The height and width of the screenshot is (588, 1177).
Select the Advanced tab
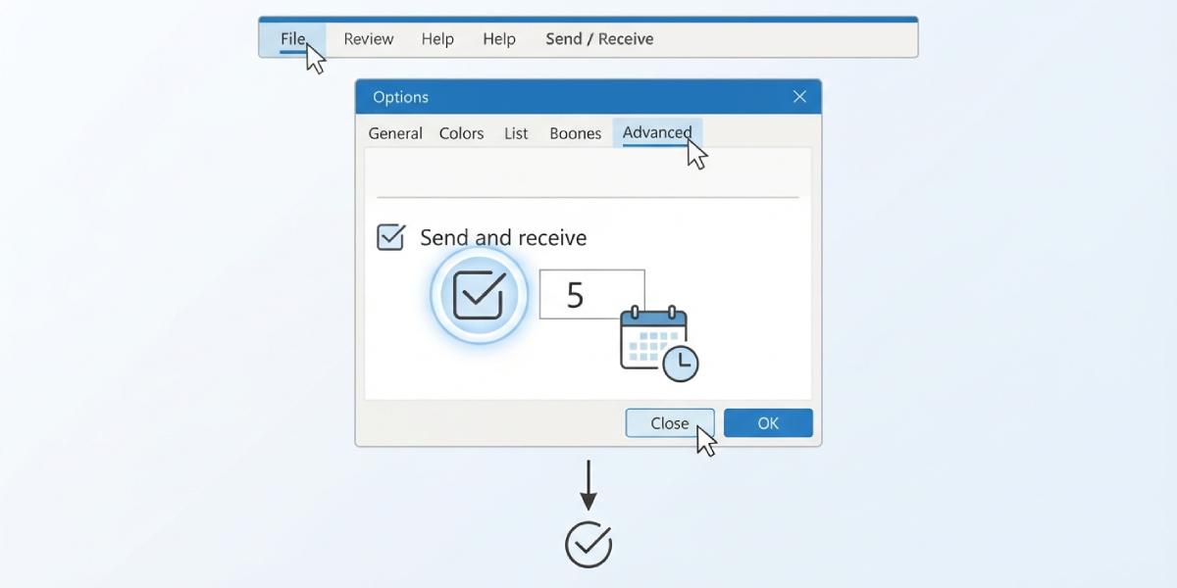point(657,132)
